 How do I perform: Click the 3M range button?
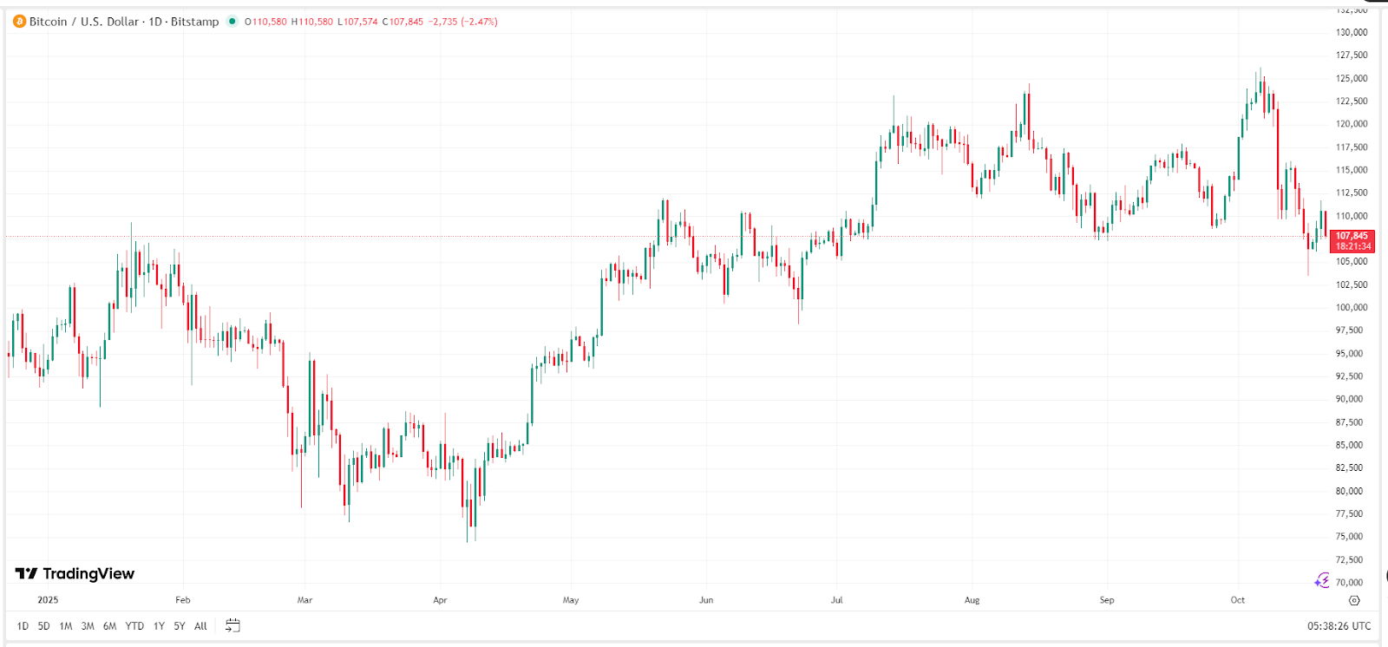tap(86, 625)
